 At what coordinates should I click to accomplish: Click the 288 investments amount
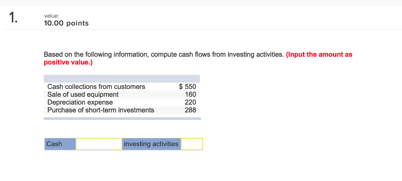pos(190,110)
